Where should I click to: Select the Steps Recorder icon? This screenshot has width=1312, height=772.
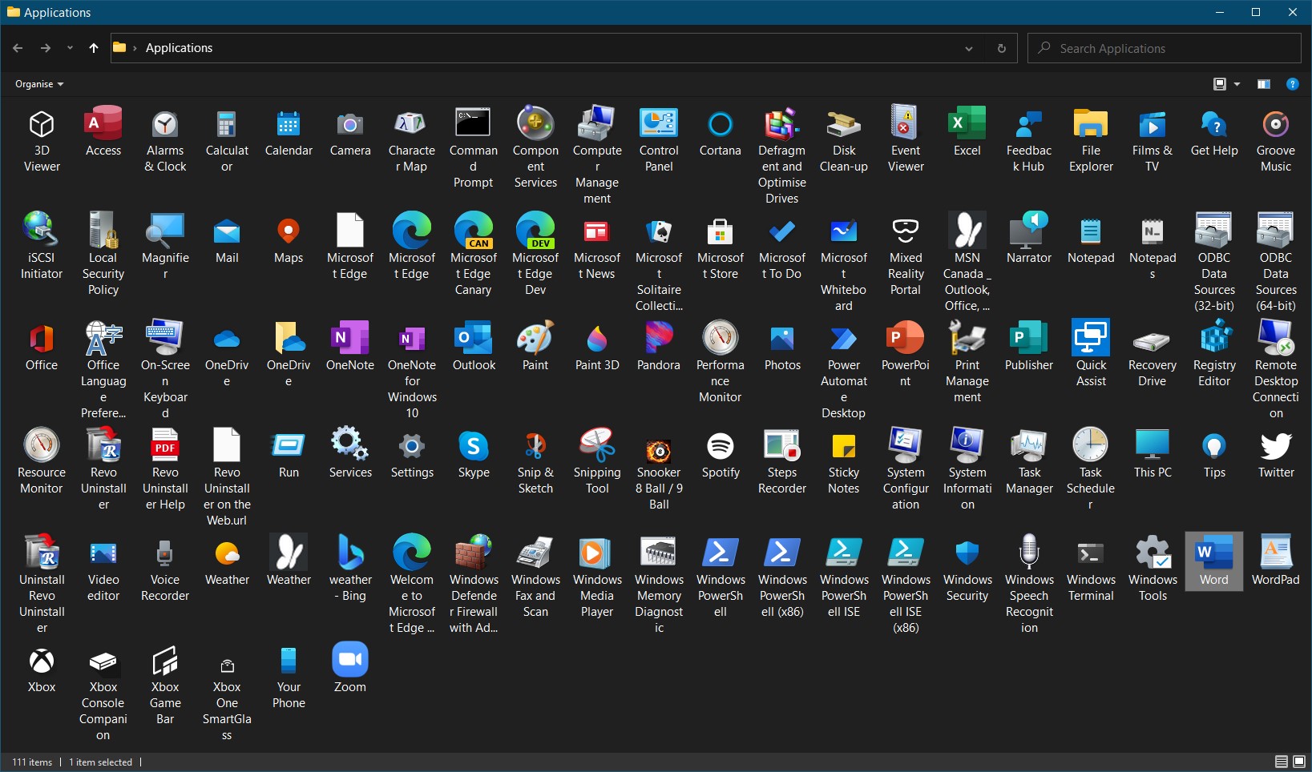782,446
